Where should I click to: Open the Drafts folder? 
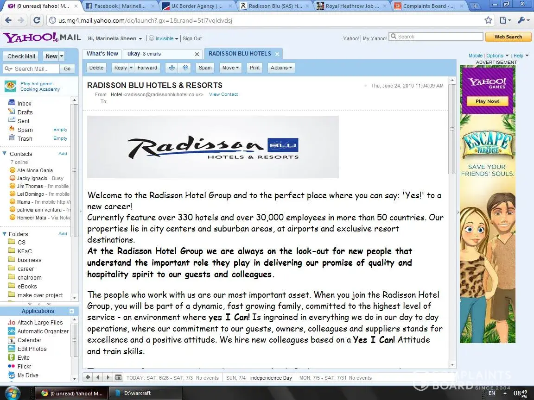click(x=25, y=112)
